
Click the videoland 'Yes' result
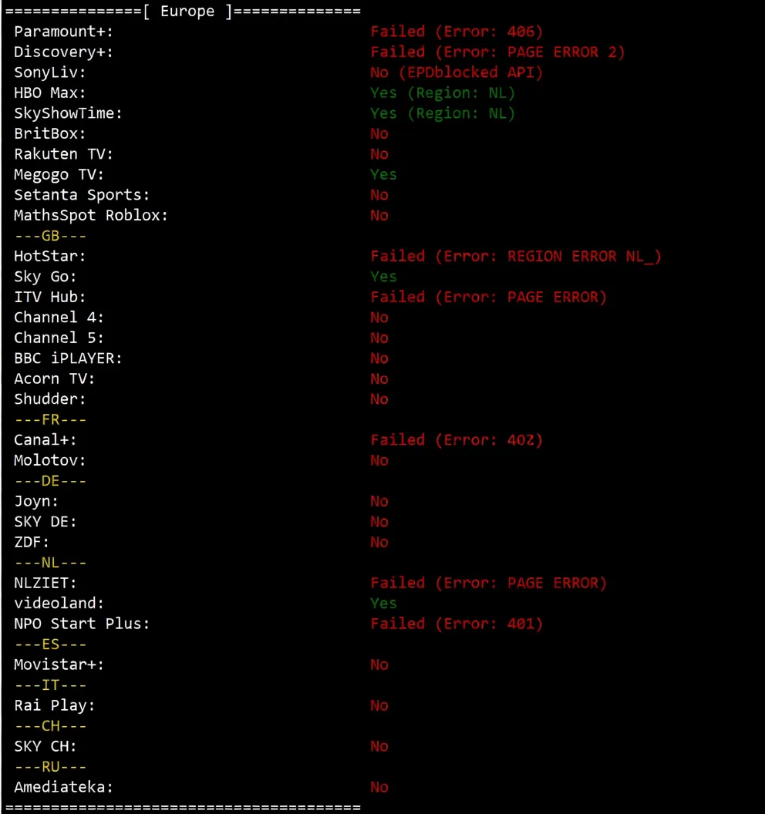[383, 604]
